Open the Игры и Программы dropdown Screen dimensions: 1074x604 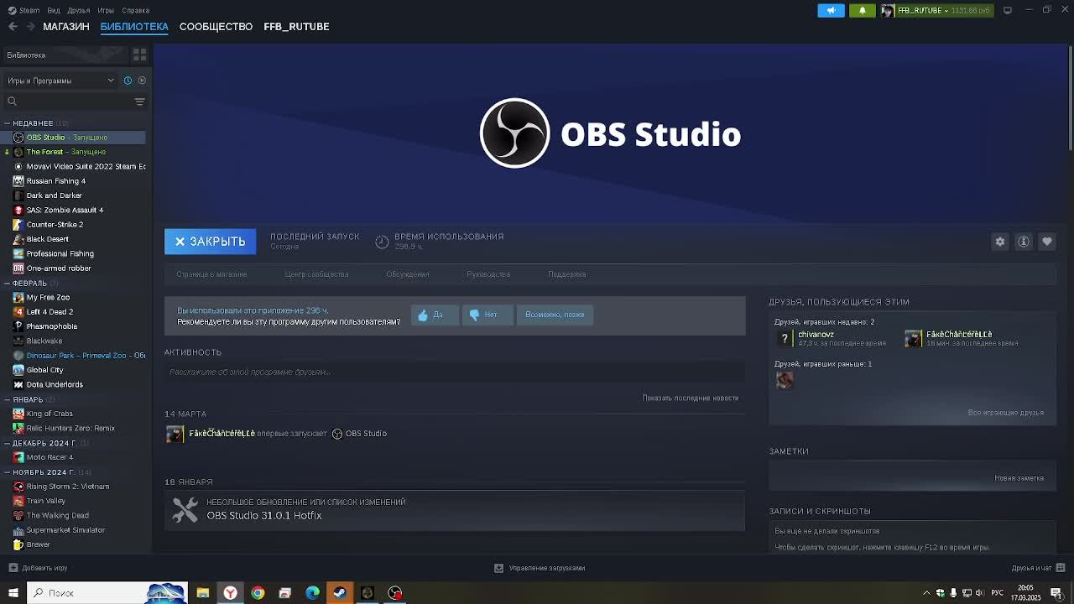(x=60, y=81)
